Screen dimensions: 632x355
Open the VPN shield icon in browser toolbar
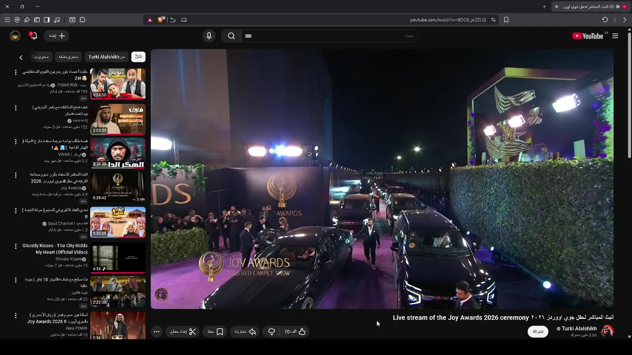(x=17, y=20)
